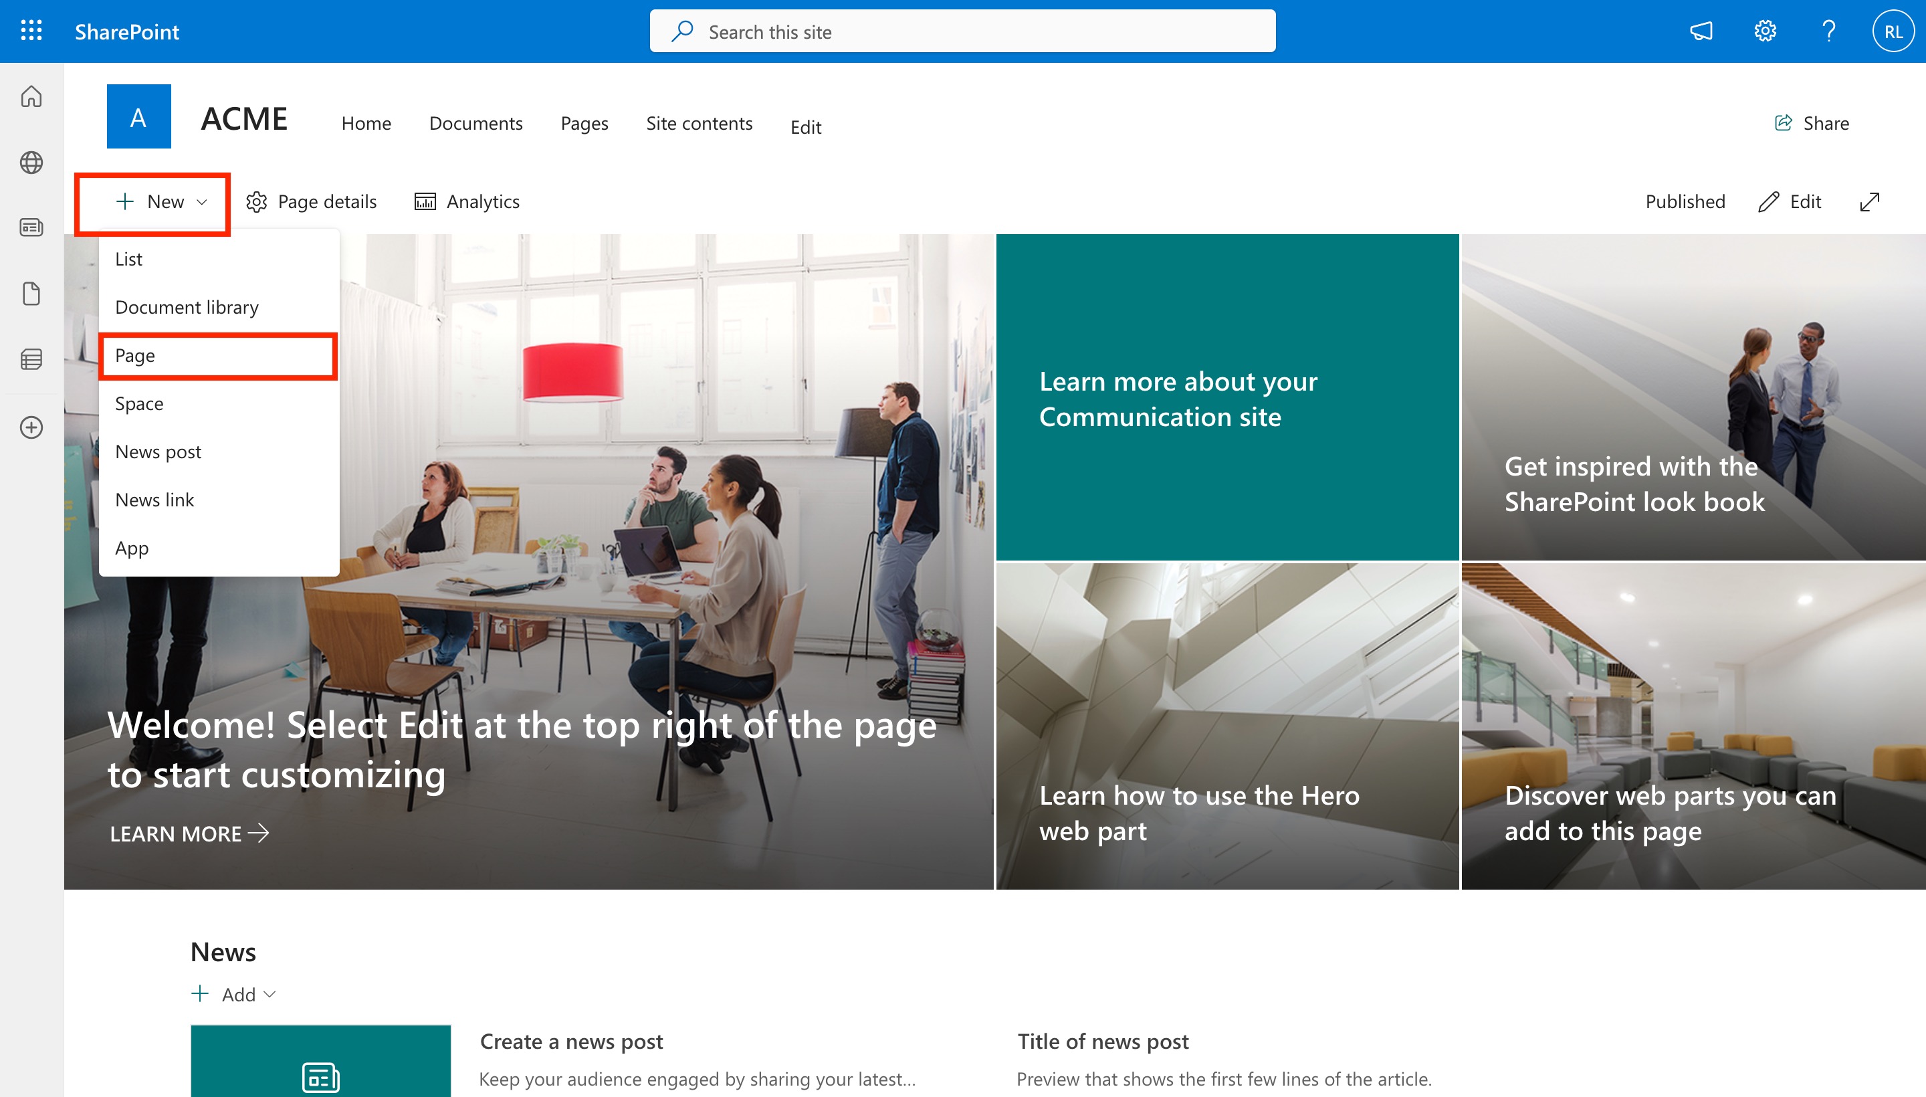Open the app launcher waffle icon
This screenshot has height=1097, width=1926.
click(x=31, y=31)
